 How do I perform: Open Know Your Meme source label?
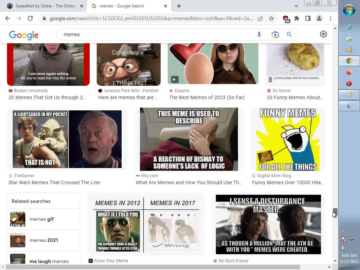(111, 261)
